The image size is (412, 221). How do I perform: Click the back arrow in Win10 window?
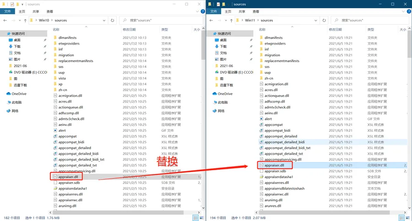pyautogui.click(x=5, y=20)
